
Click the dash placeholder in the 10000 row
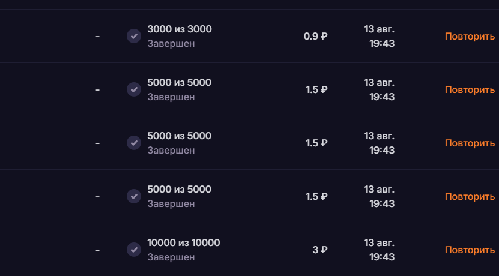[x=97, y=250]
